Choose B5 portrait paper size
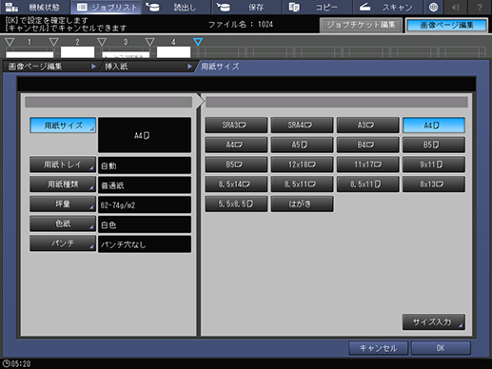The width and height of the screenshot is (492, 369). point(434,145)
